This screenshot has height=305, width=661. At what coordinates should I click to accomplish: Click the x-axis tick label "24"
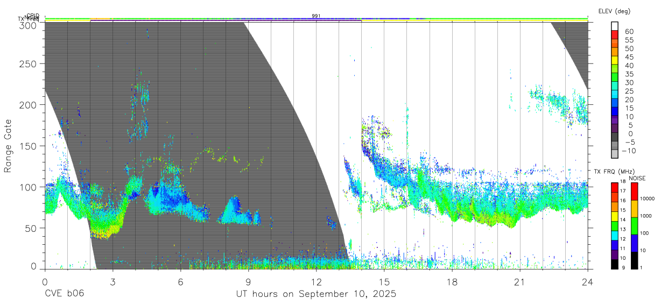pyautogui.click(x=587, y=282)
